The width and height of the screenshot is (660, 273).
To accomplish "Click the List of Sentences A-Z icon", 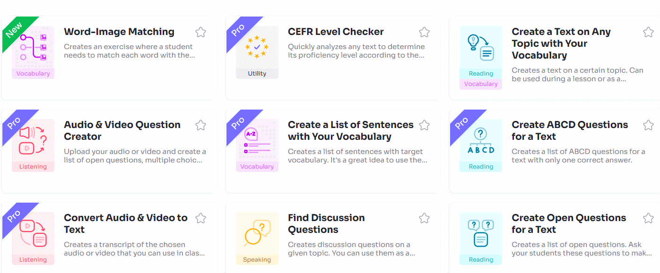I will pyautogui.click(x=257, y=140).
